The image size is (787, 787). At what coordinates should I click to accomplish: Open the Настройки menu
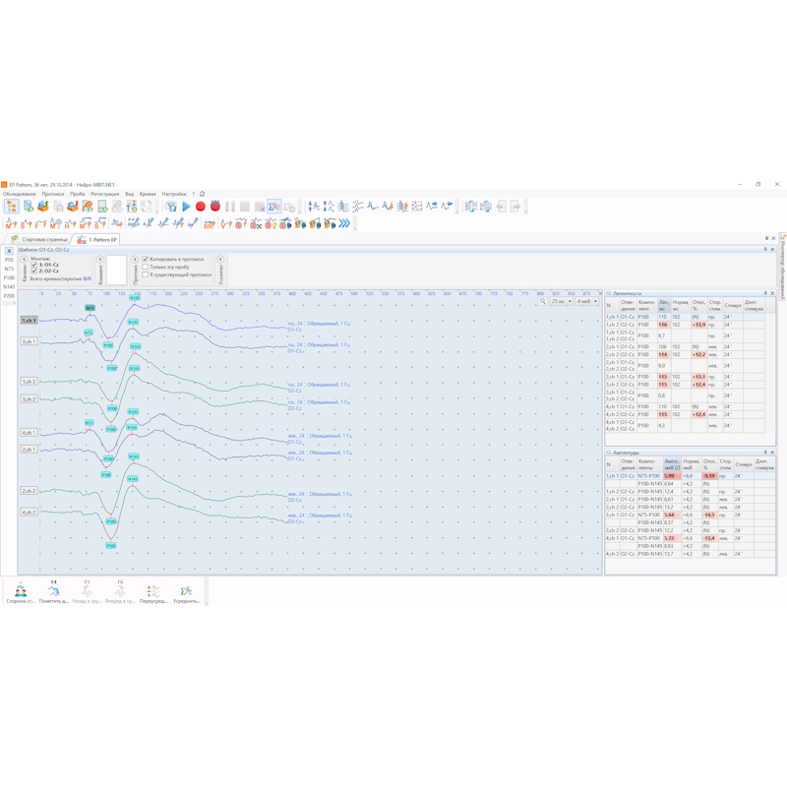(174, 194)
